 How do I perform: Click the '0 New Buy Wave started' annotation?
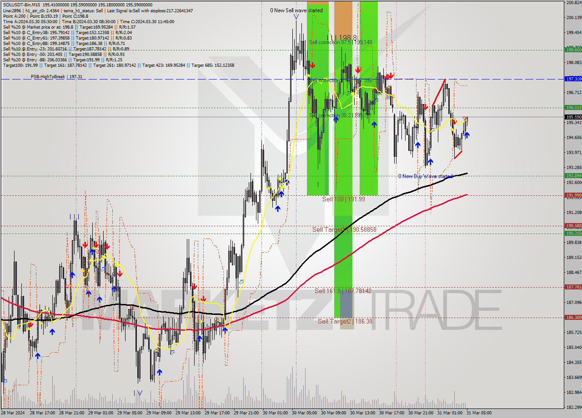coord(426,176)
